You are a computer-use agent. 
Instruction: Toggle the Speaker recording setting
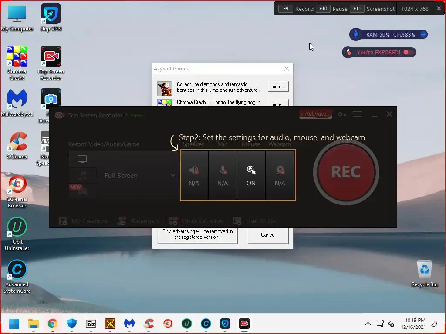194,175
